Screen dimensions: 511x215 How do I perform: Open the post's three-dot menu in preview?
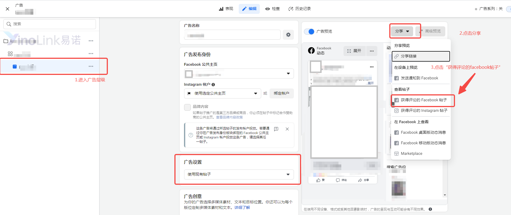pyautogui.click(x=372, y=67)
